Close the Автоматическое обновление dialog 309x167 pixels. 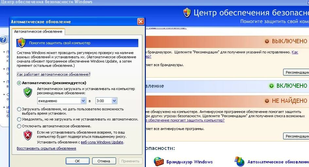[141, 22]
